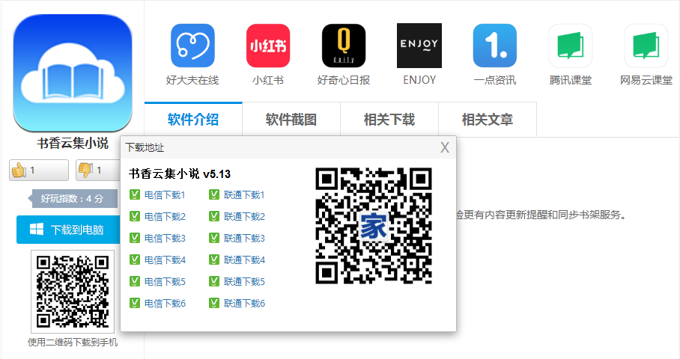The image size is (680, 359).
Task: Open the 网易云课堂 app icon
Action: tap(646, 46)
